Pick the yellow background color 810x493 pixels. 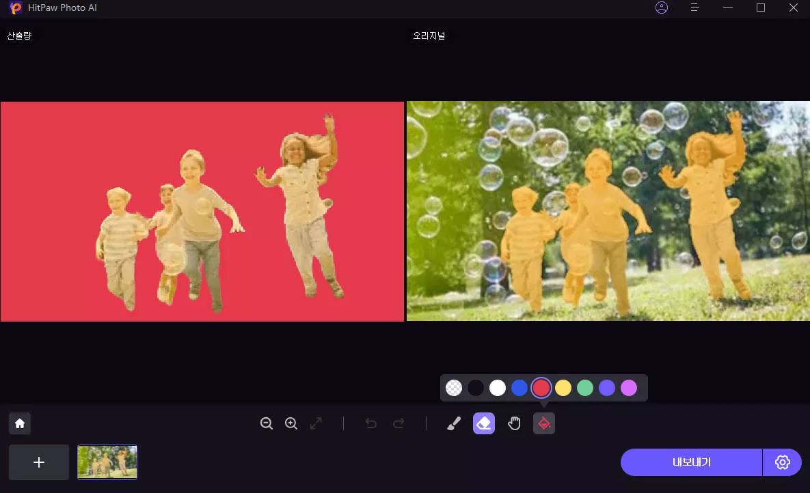563,388
